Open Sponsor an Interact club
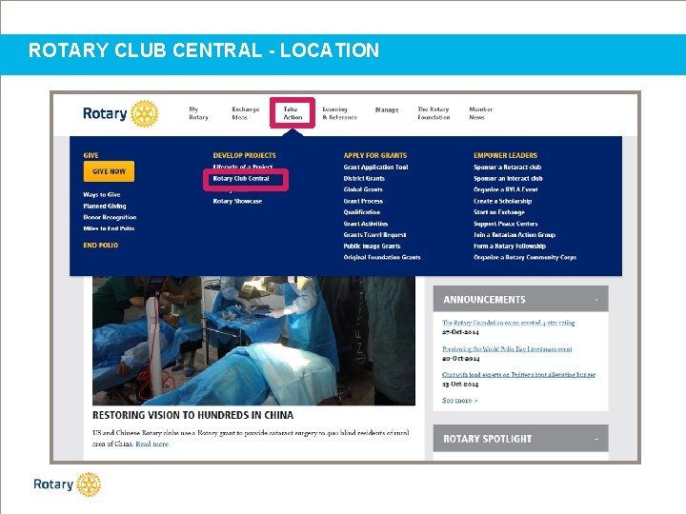 [508, 178]
